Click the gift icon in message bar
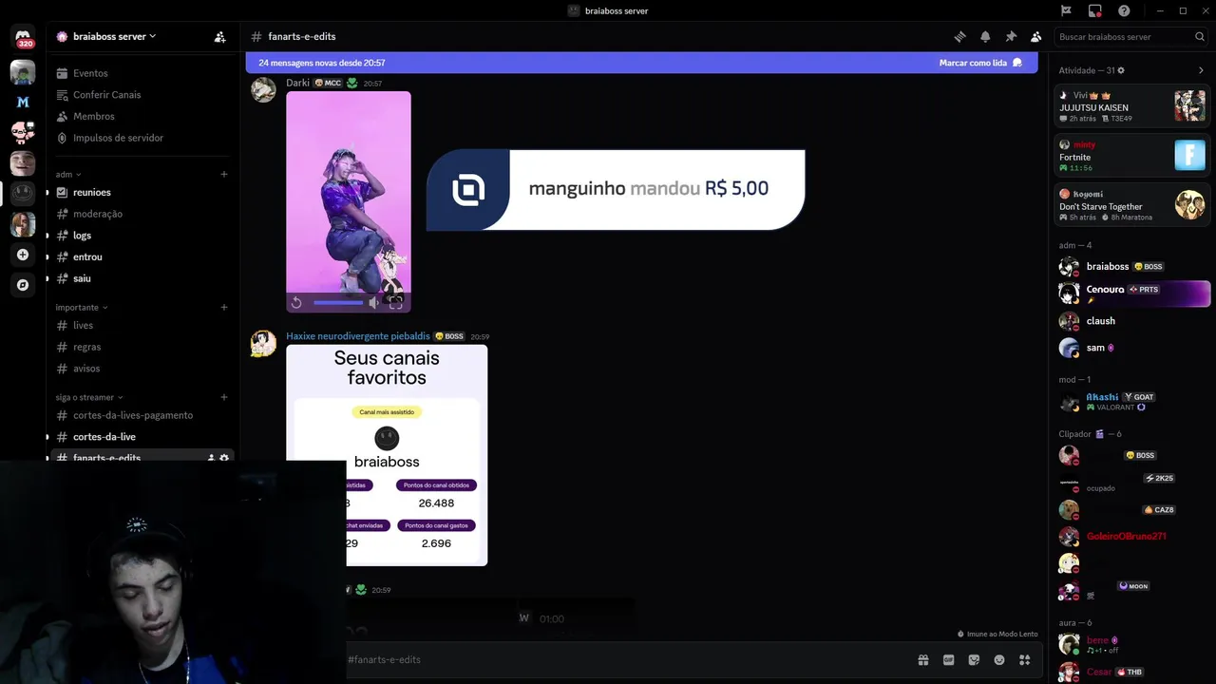1216x684 pixels. click(x=922, y=659)
